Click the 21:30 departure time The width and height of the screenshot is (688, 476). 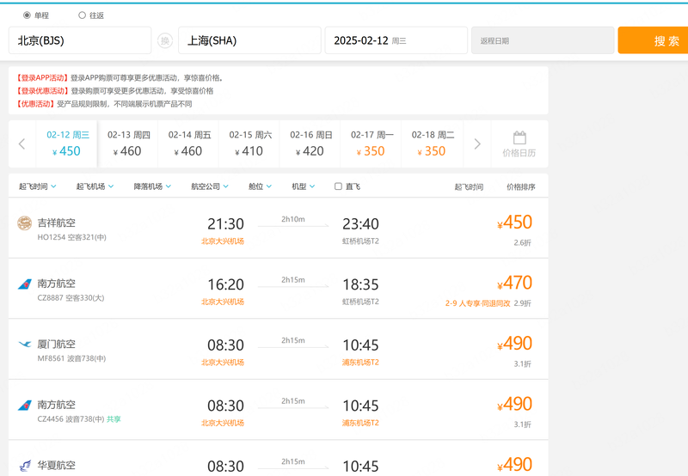[225, 224]
